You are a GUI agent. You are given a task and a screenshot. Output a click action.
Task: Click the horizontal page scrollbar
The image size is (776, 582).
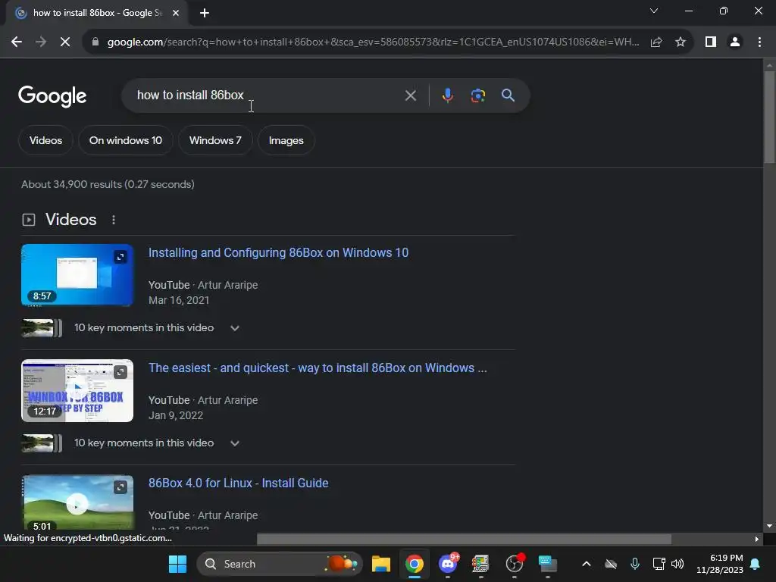pyautogui.click(x=464, y=539)
